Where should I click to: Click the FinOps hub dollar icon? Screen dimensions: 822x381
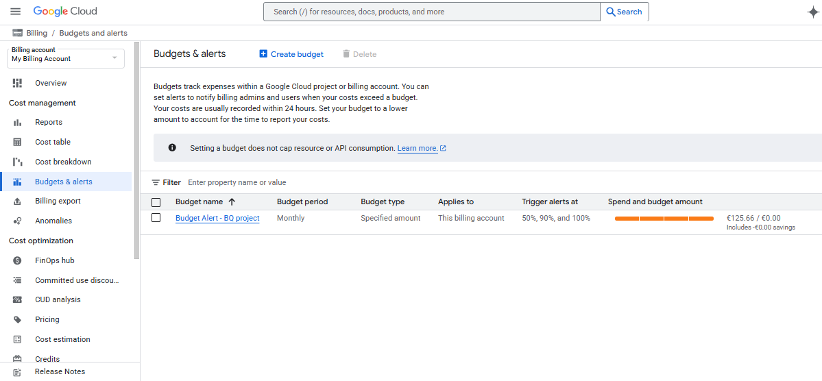17,260
